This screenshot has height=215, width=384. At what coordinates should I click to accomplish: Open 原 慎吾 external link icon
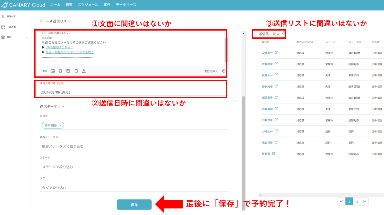click(x=273, y=154)
